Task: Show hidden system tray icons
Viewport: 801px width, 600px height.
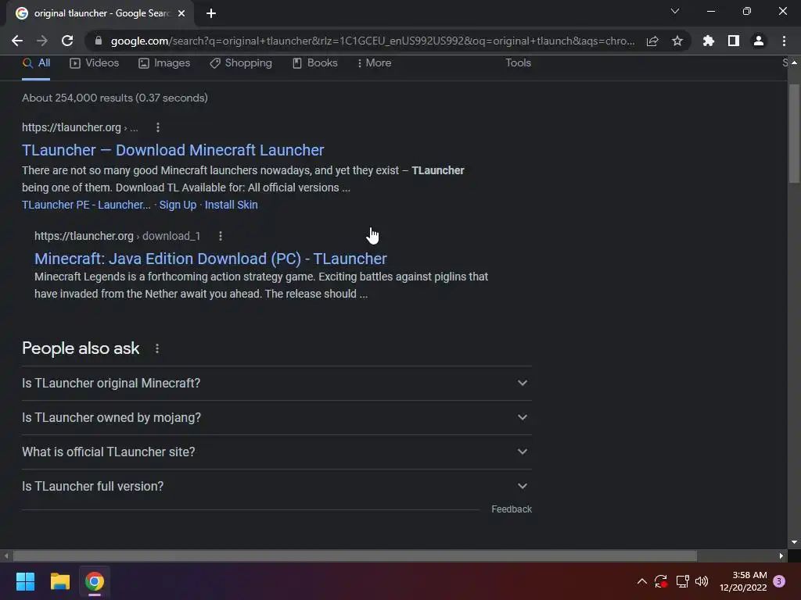Action: (642, 581)
